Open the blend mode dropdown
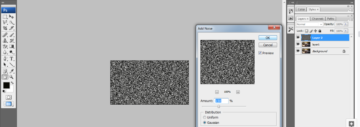360x127 pixels. (x=309, y=24)
